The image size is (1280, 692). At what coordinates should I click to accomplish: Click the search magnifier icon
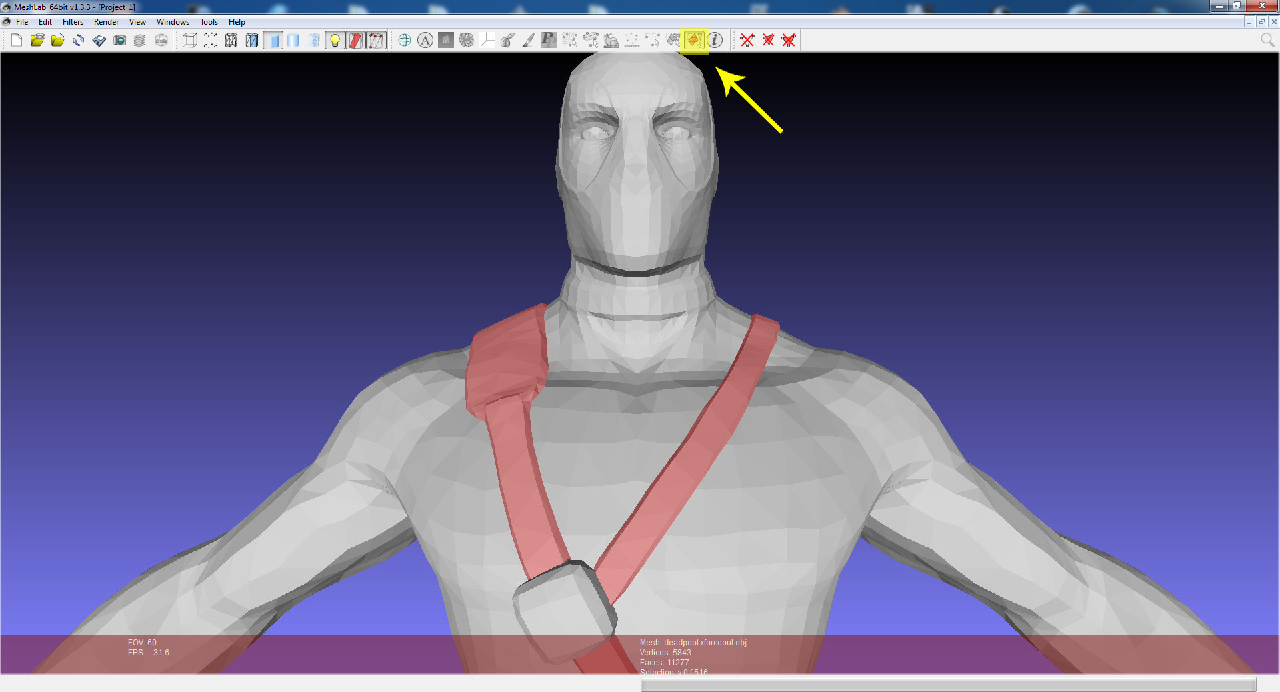1267,41
